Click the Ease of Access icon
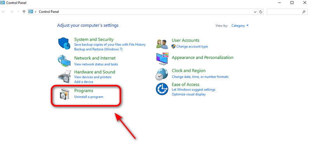The height and width of the screenshot is (163, 311). click(162, 88)
